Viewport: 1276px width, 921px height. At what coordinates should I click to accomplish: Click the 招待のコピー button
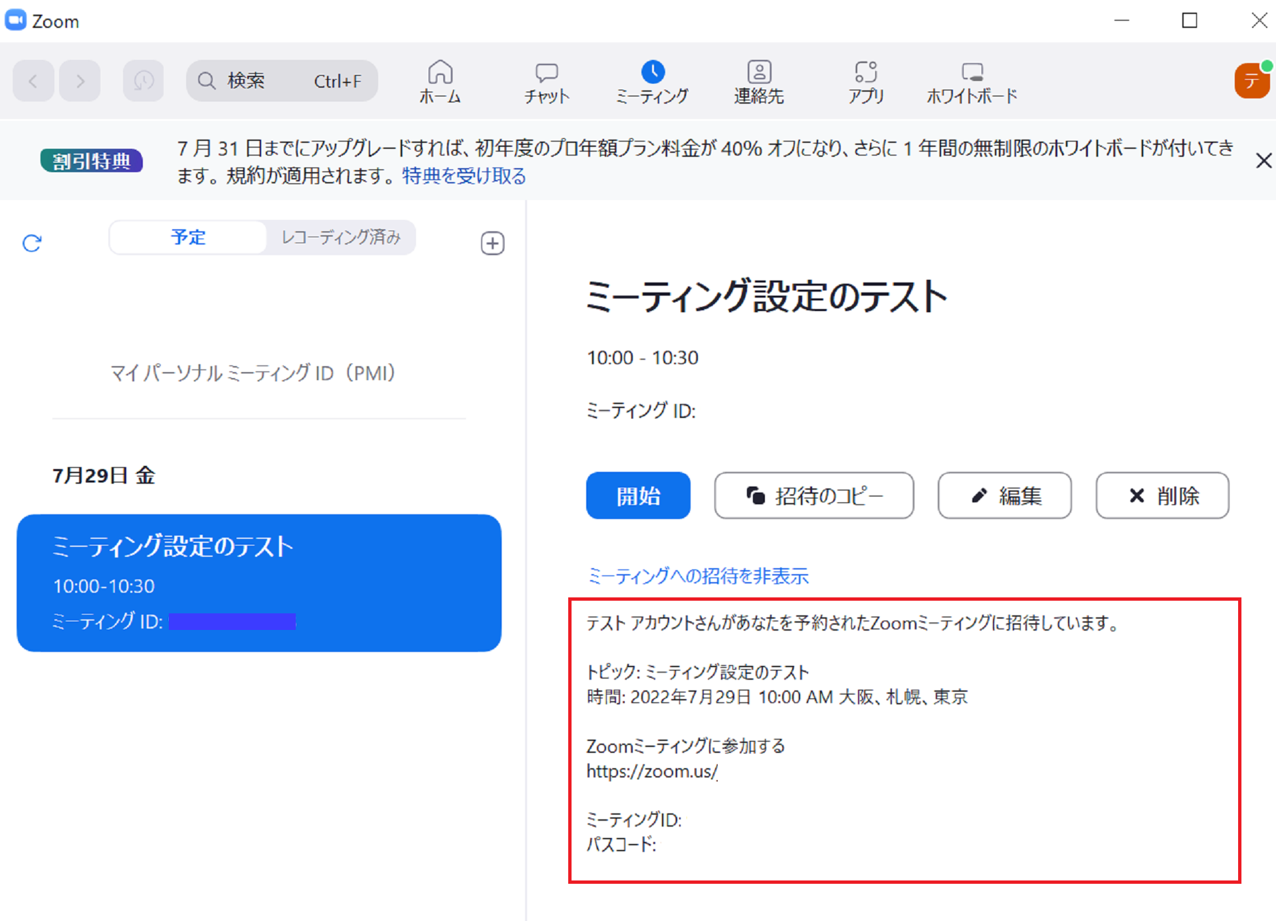(814, 496)
